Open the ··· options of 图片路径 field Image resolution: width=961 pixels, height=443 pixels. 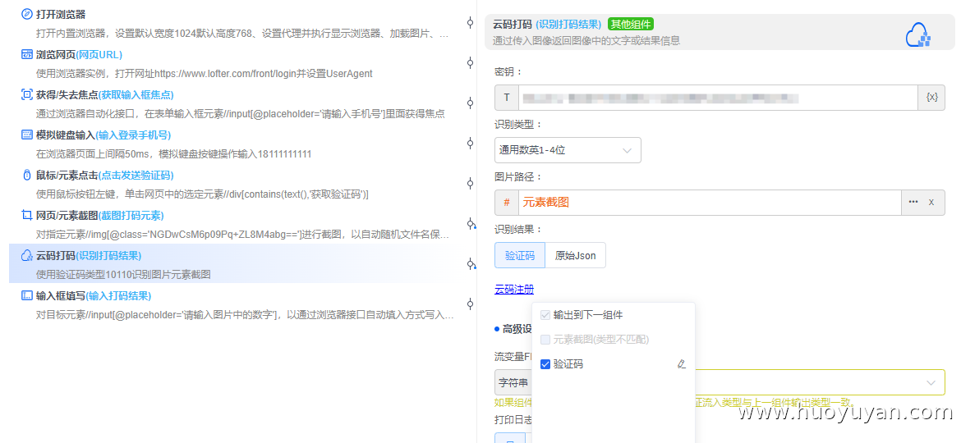913,203
